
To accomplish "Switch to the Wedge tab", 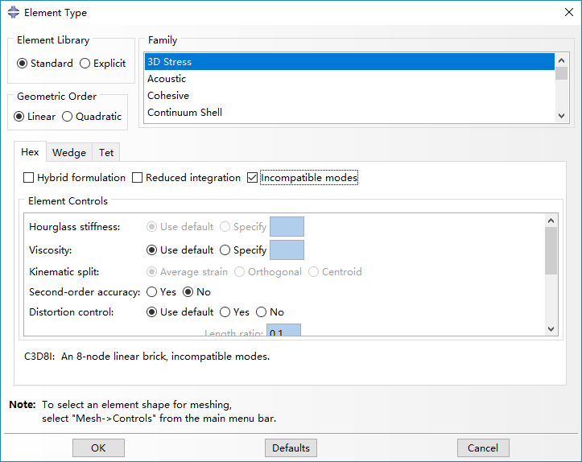I will [69, 152].
